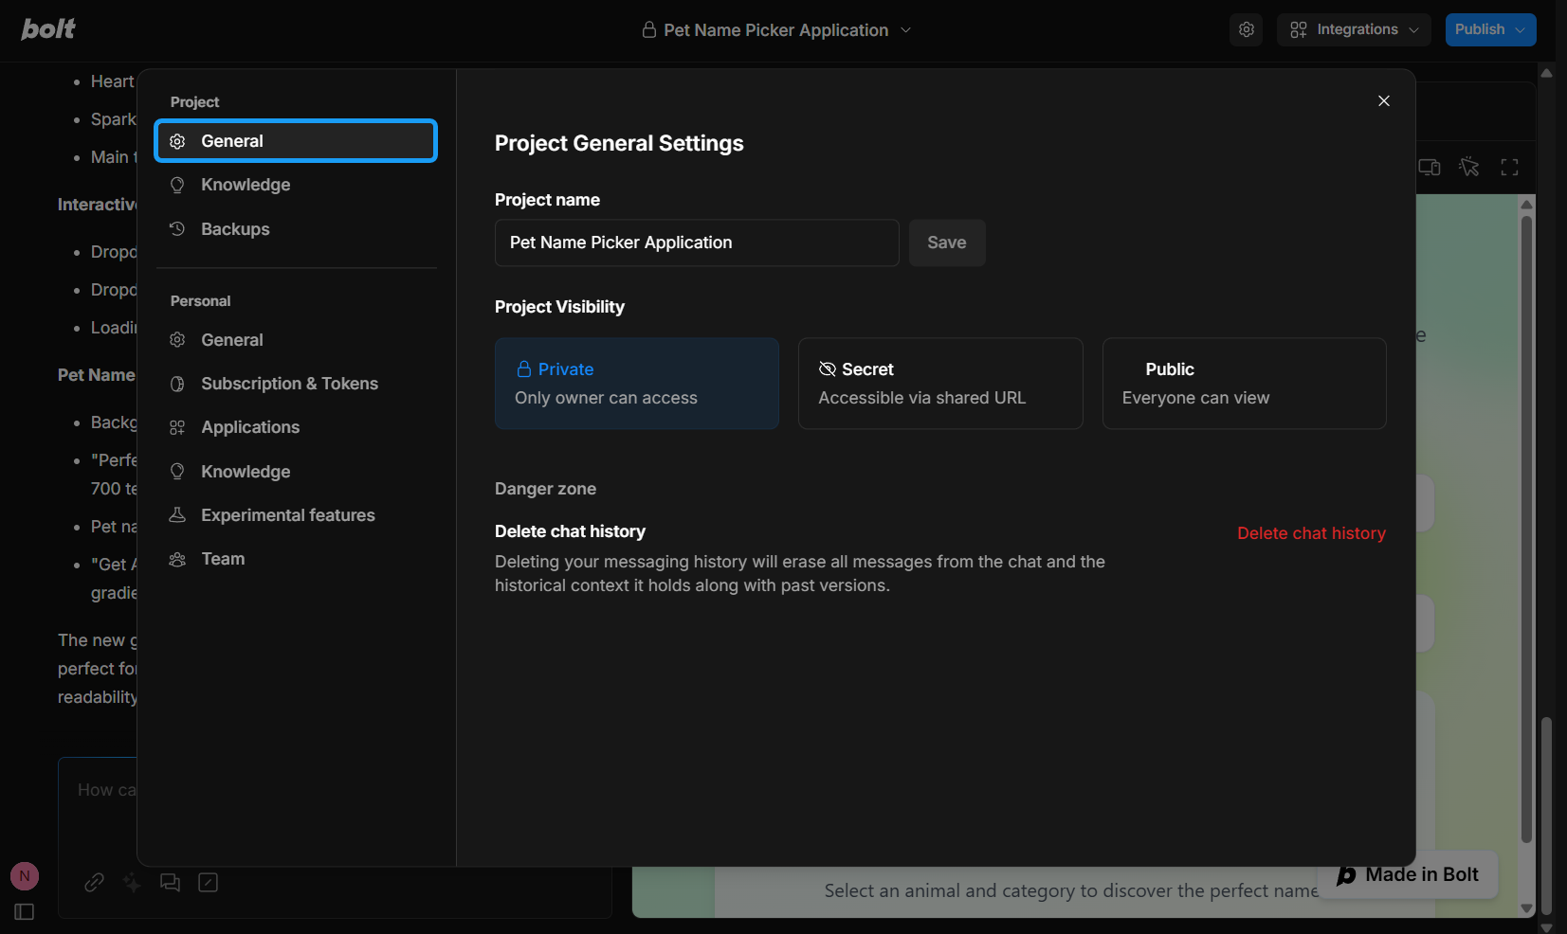1567x934 pixels.
Task: Select Secret visibility option
Action: tap(940, 384)
